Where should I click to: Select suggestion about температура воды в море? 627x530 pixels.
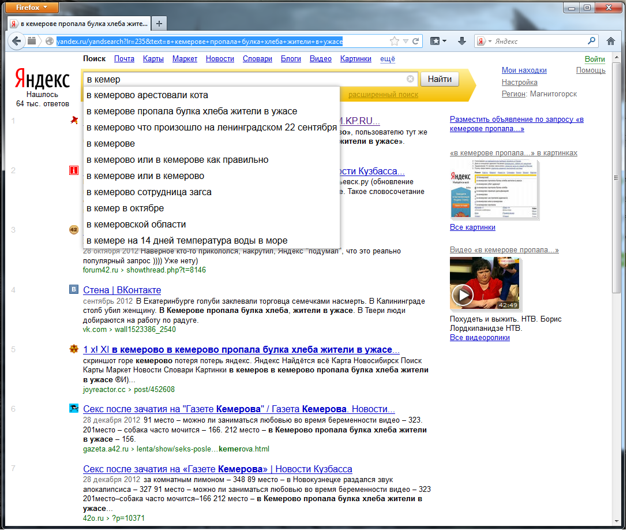(212, 241)
